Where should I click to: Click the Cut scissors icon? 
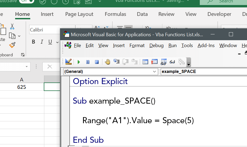(12, 26)
